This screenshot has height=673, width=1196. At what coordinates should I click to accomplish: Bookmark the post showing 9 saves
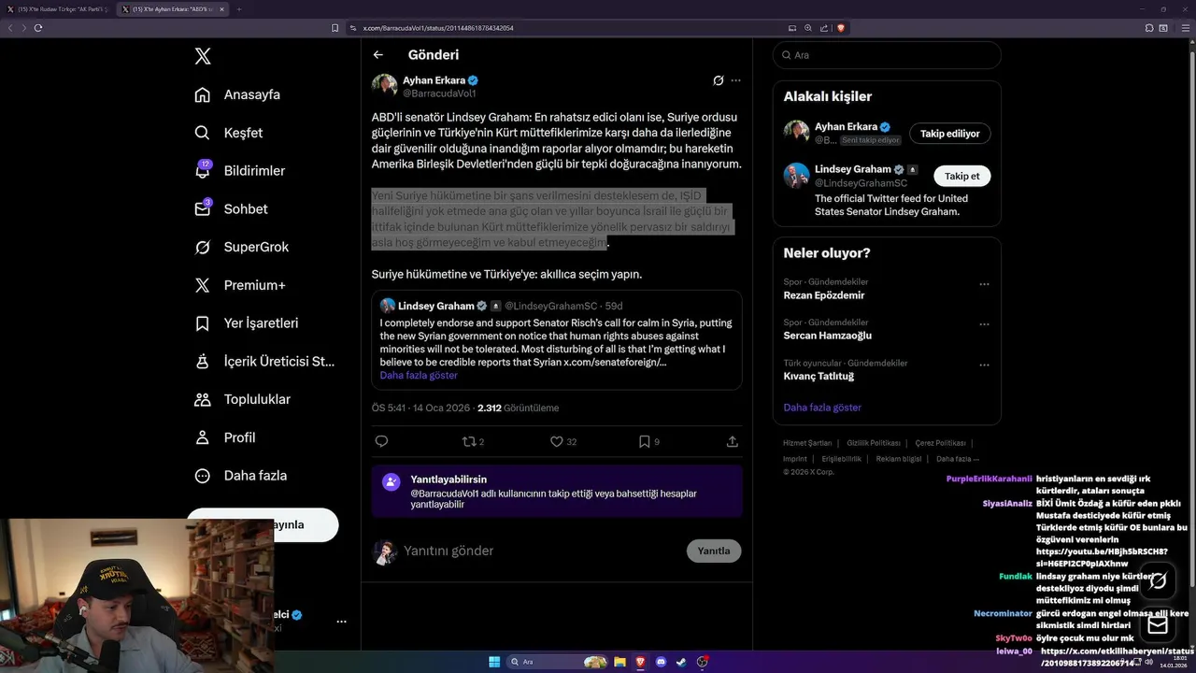point(648,441)
